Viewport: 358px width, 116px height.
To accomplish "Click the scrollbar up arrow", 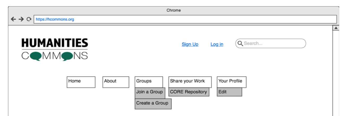I will click(336, 28).
